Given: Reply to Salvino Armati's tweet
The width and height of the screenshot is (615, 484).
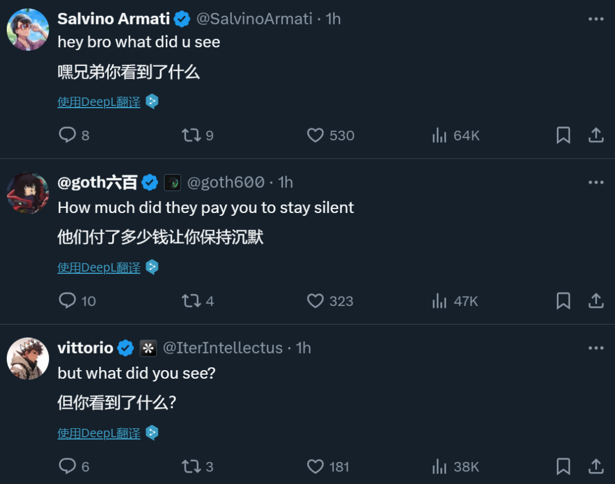Looking at the screenshot, I should tap(68, 135).
